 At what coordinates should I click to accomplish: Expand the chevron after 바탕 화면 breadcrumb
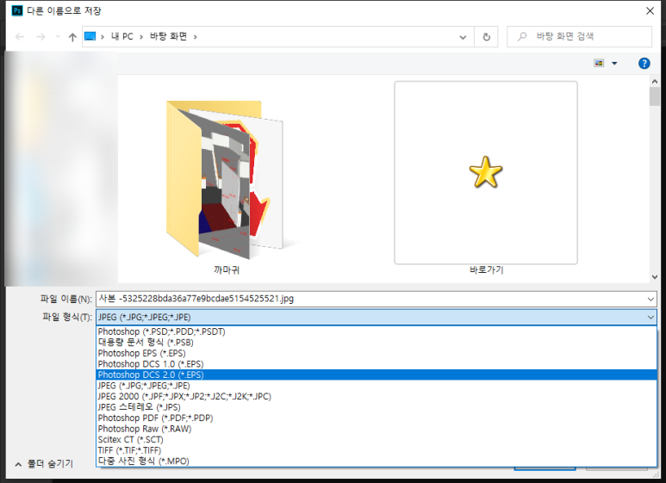pos(196,37)
